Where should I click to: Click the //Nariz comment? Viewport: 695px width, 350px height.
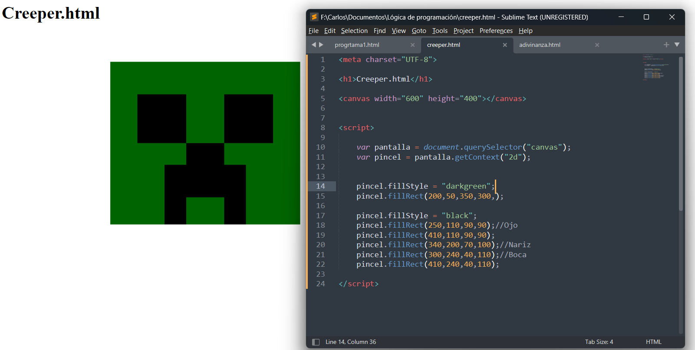[x=515, y=245]
